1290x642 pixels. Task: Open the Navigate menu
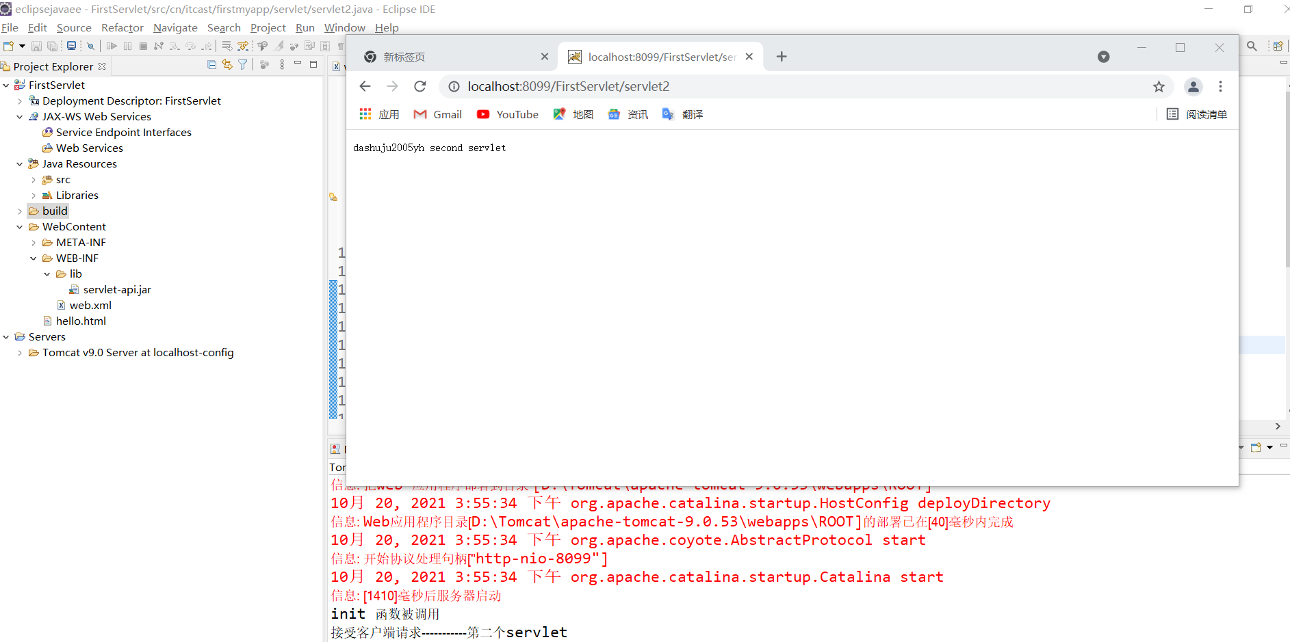[x=175, y=28]
